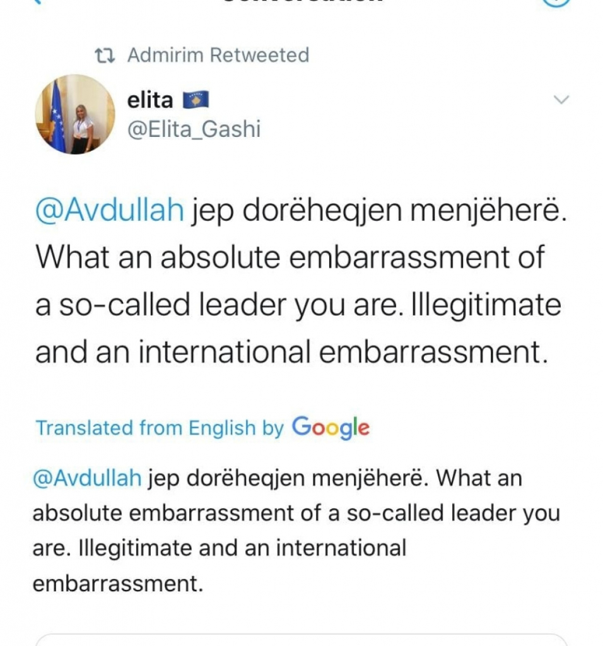Tap the elita display name
This screenshot has width=603, height=646.
point(149,100)
